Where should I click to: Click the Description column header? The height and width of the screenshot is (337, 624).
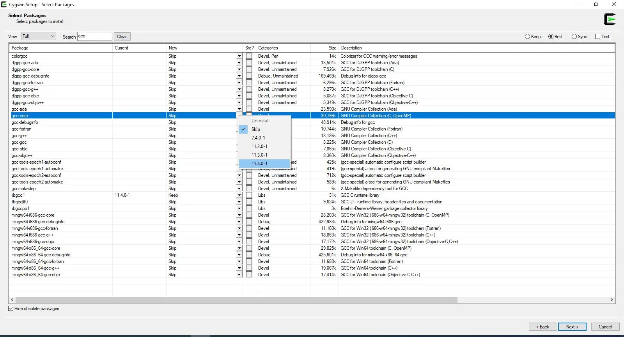click(477, 48)
